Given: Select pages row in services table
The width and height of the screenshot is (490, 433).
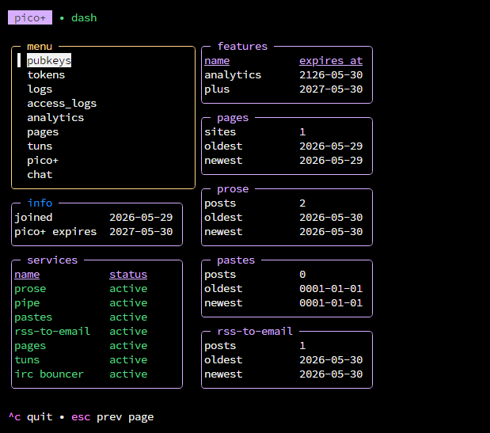Looking at the screenshot, I should point(81,345).
